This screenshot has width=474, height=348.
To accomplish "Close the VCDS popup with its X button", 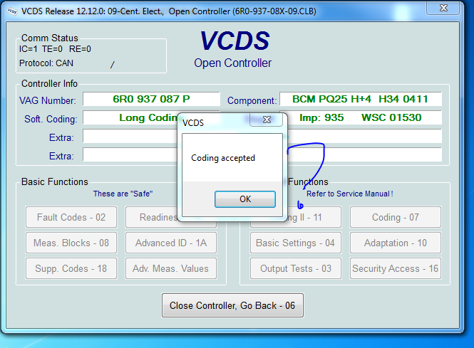I will (x=266, y=120).
